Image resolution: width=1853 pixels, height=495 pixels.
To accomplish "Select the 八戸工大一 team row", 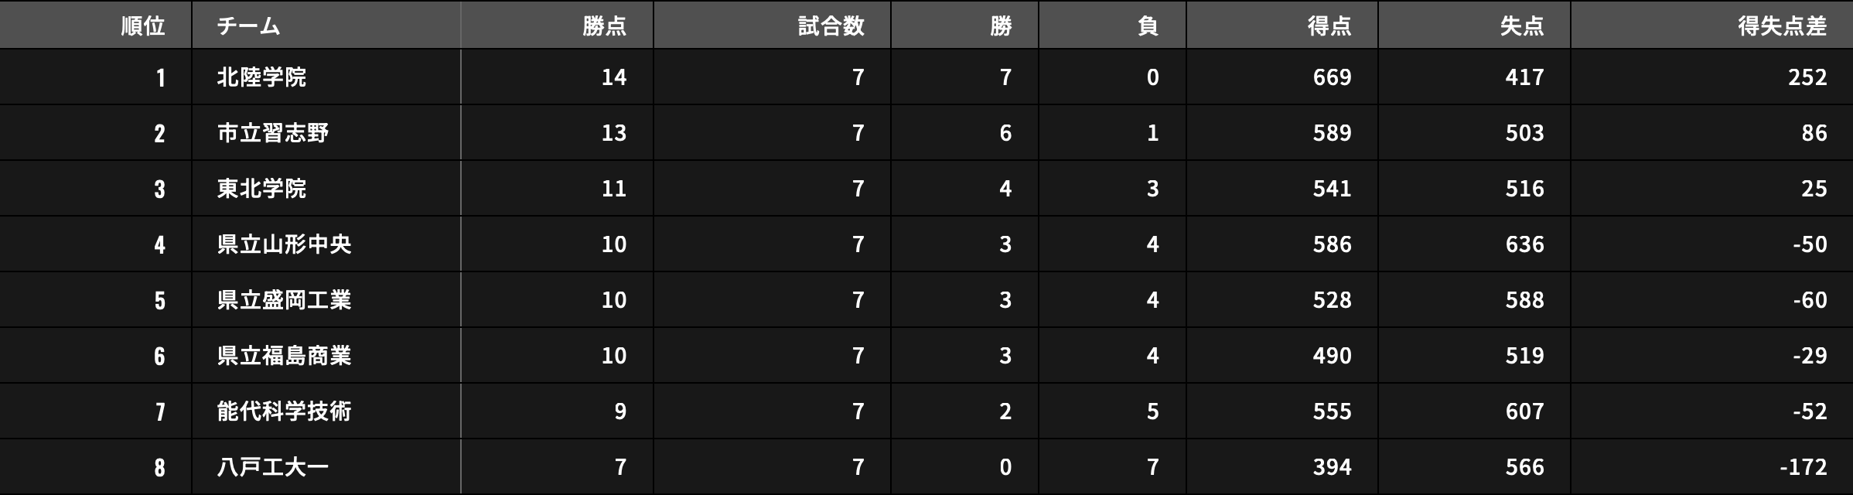I will pyautogui.click(x=272, y=467).
